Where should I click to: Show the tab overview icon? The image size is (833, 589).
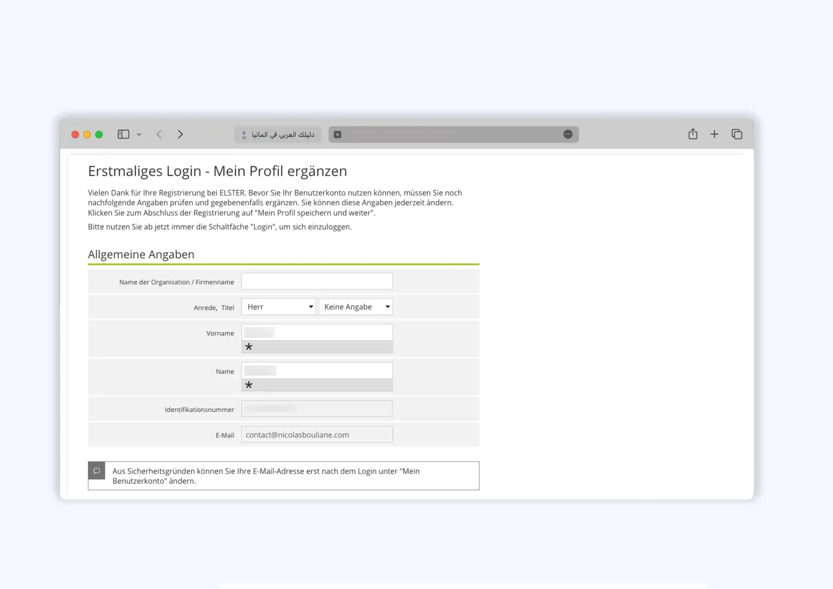(737, 134)
